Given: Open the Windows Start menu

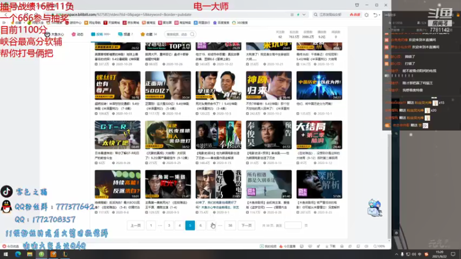Looking at the screenshot, I should point(6,254).
